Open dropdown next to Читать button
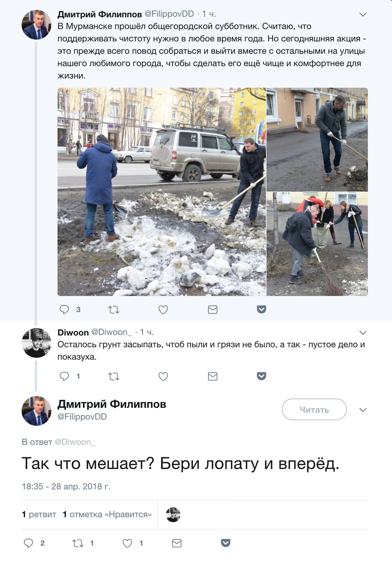 coord(363,410)
